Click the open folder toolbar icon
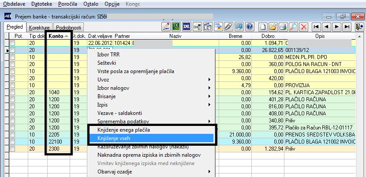 pos(273,27)
